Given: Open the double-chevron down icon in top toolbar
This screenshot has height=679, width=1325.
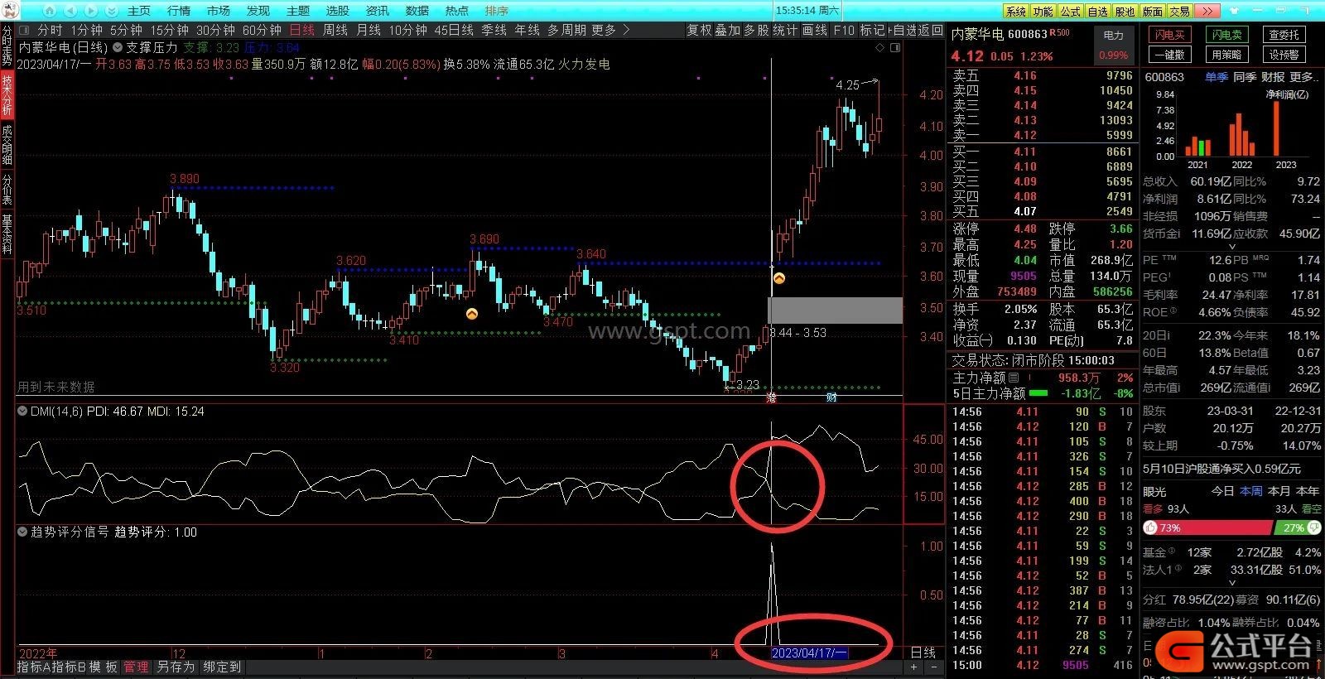Looking at the screenshot, I should coord(112,11).
